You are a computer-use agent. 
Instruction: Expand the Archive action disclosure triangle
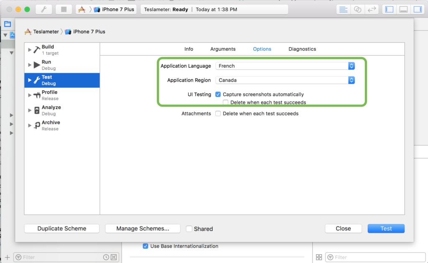[30, 125]
